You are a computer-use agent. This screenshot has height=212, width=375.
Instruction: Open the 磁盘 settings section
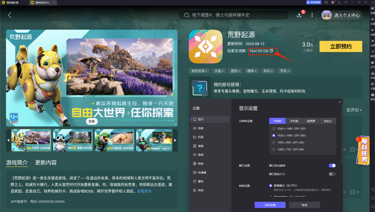coord(210,146)
